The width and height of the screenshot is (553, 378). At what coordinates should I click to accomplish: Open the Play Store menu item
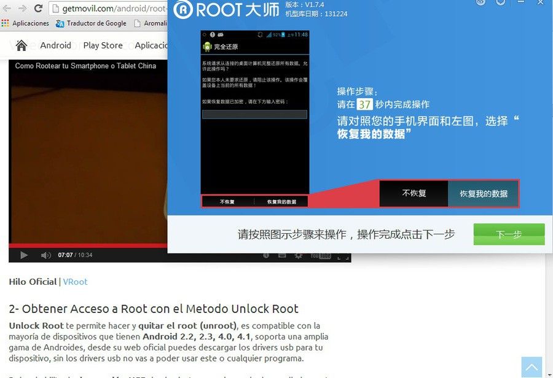click(x=103, y=45)
